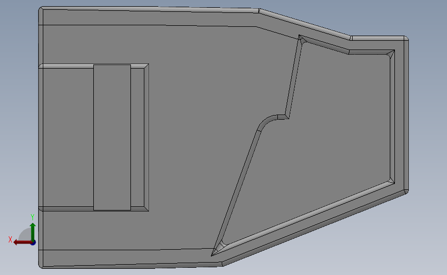Click the green Y axis arrow of the triad
This screenshot has width=447, height=275.
pyautogui.click(x=33, y=232)
